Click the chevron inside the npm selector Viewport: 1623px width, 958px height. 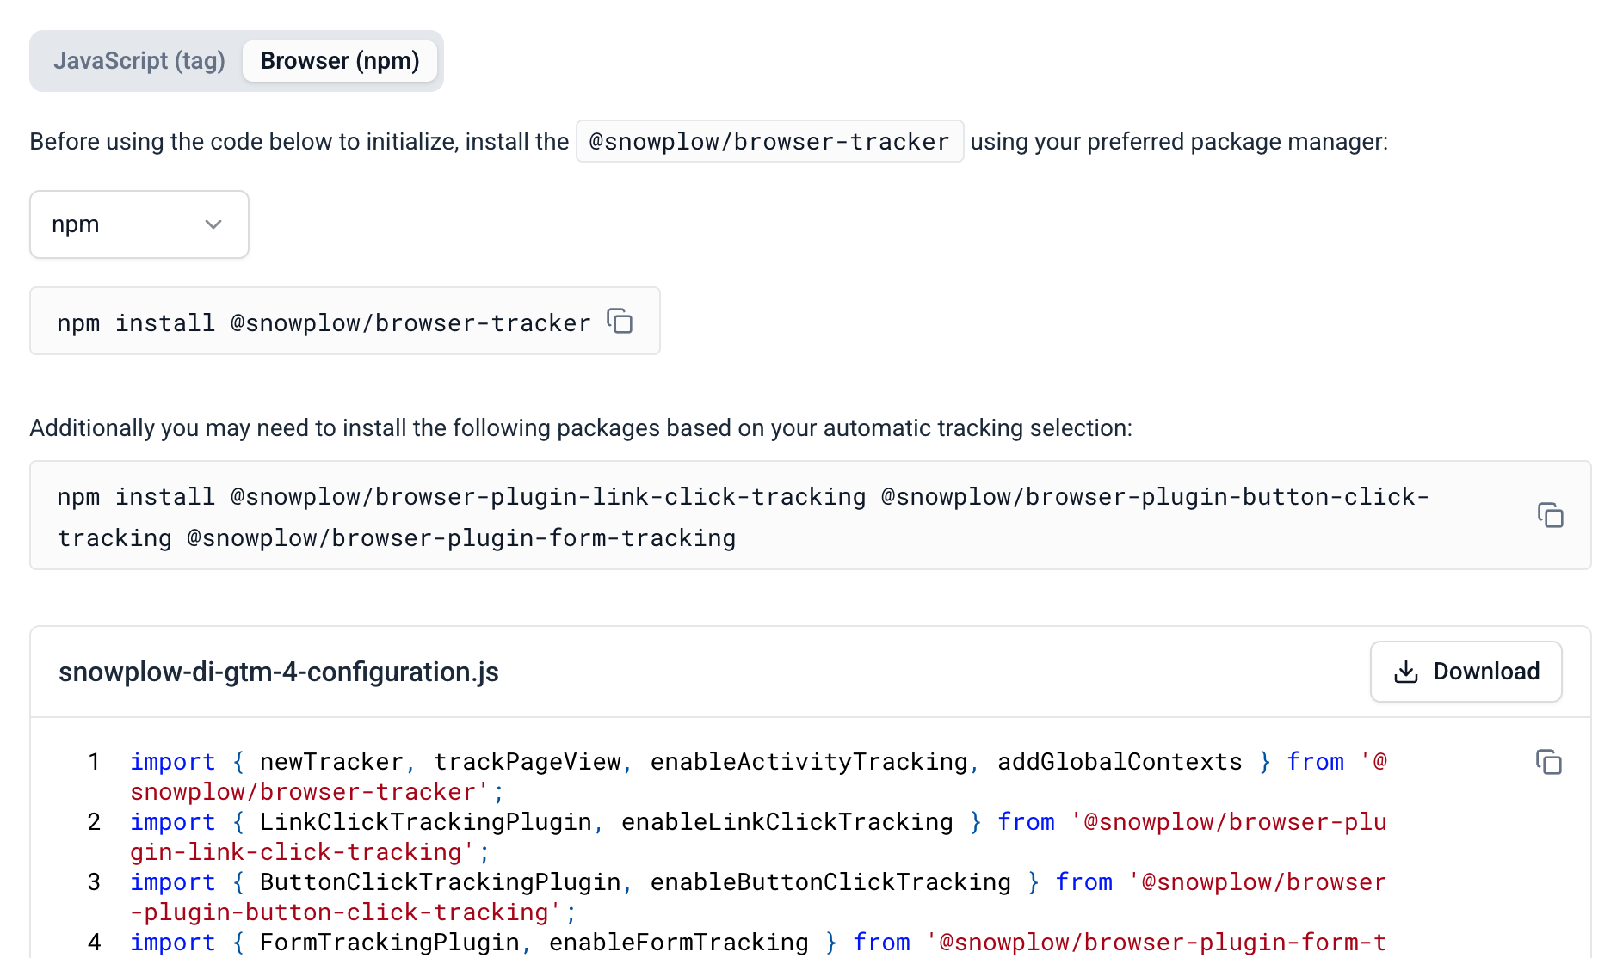click(x=213, y=224)
